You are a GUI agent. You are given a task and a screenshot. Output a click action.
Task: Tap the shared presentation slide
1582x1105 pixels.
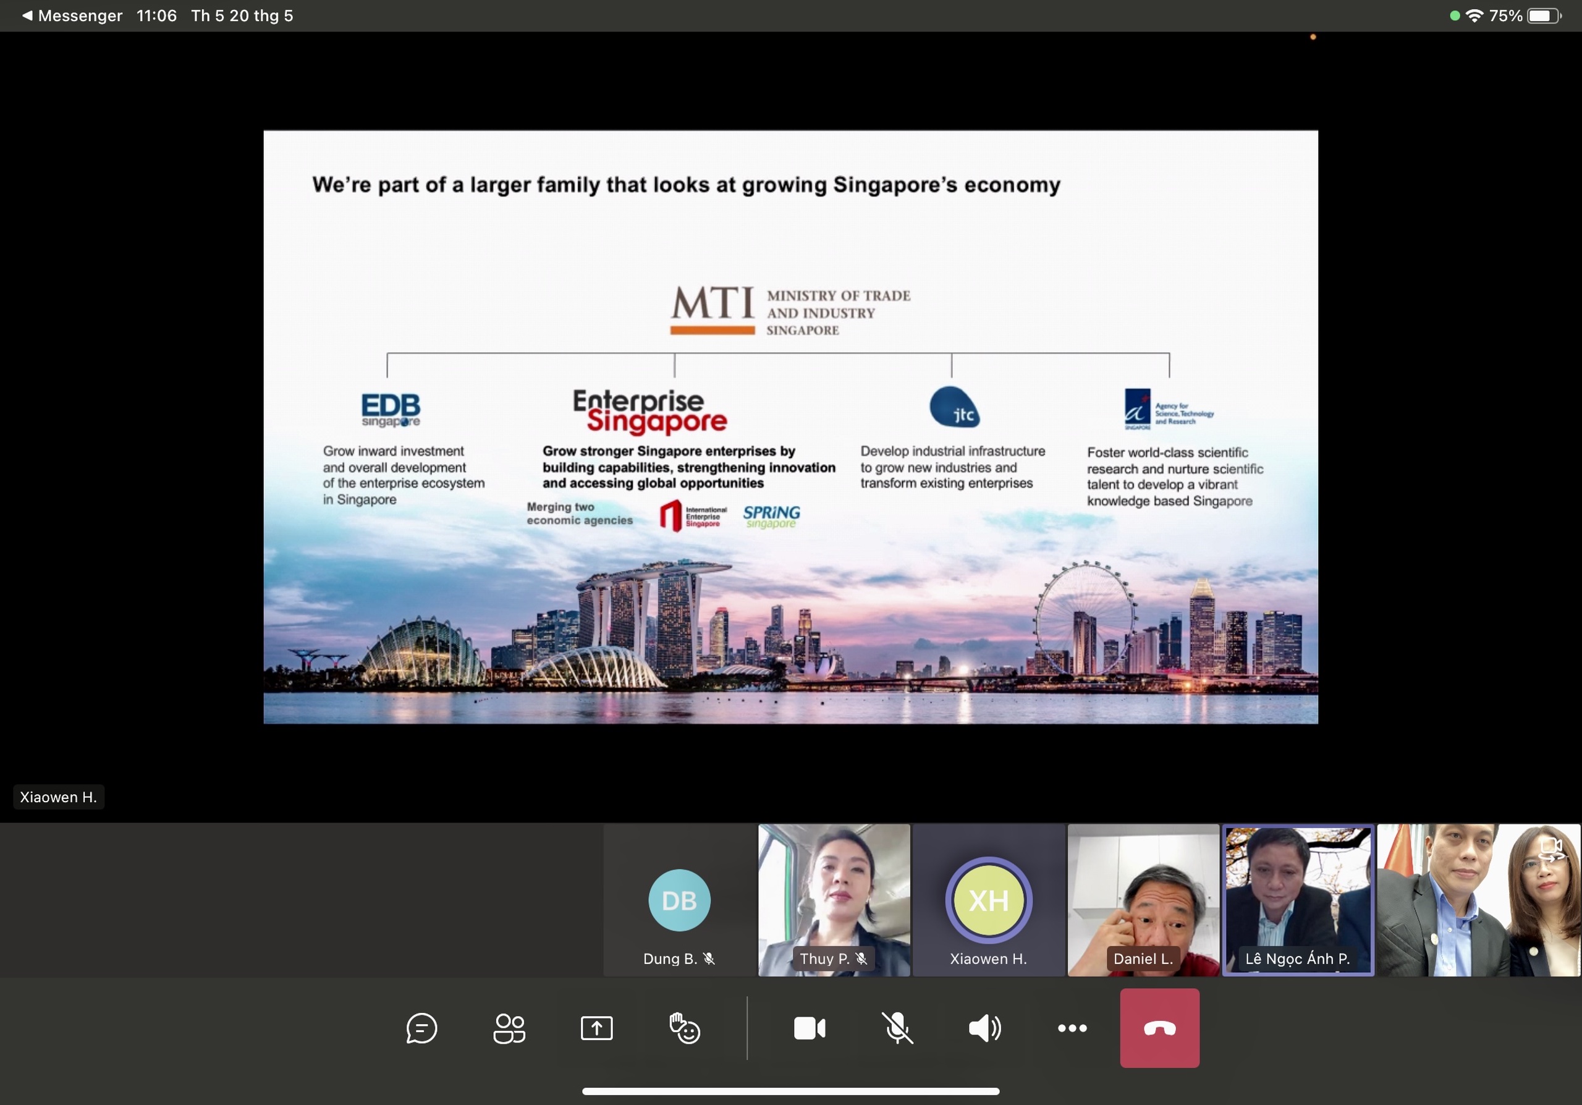pyautogui.click(x=790, y=427)
